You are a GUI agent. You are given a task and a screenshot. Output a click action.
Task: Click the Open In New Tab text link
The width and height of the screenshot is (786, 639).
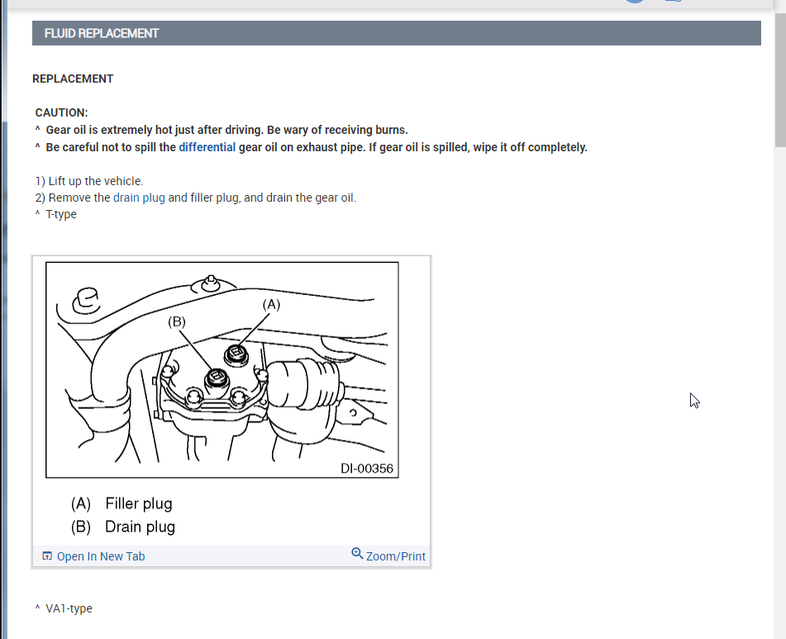(x=101, y=556)
